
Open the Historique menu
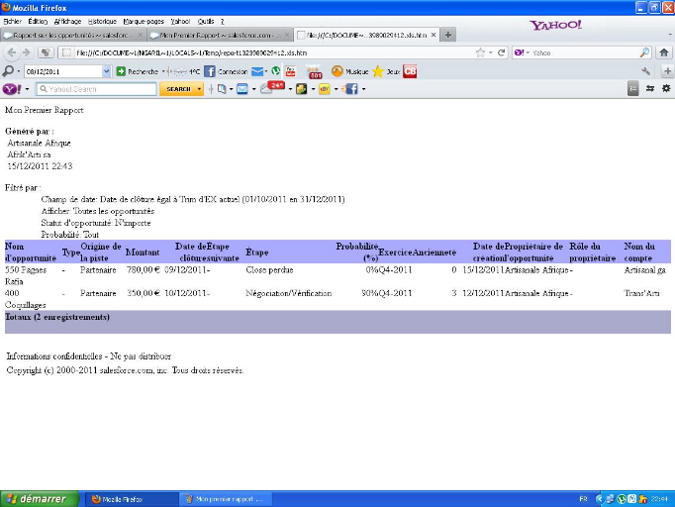tap(101, 20)
